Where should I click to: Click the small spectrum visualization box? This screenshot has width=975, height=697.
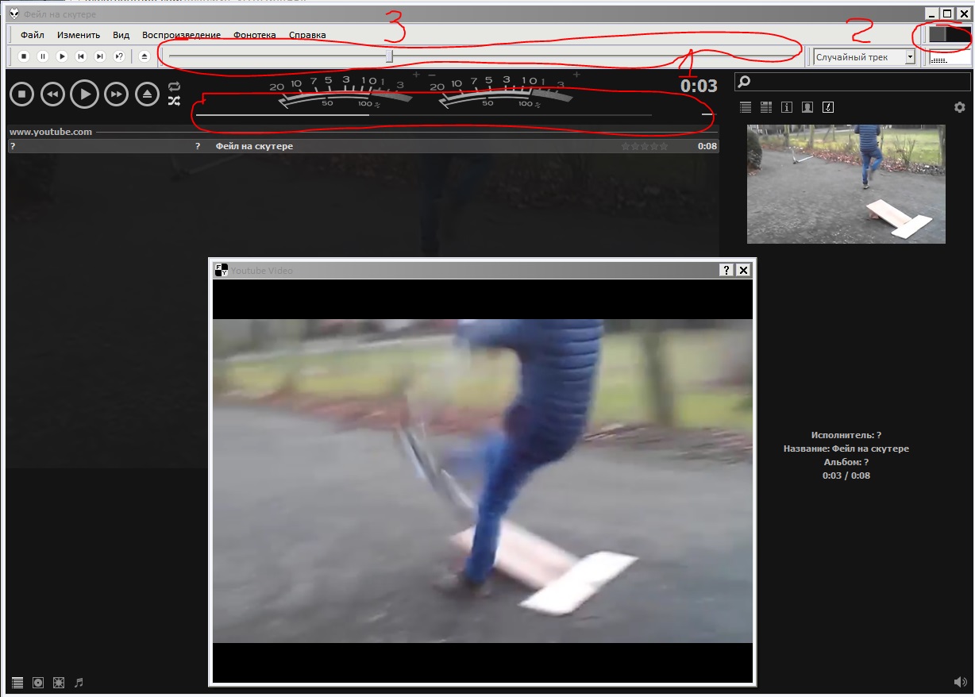pyautogui.click(x=950, y=57)
